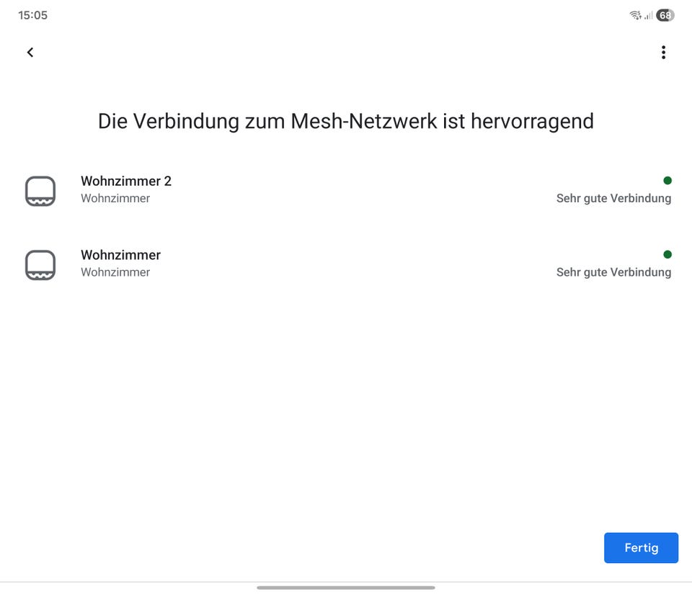Tap the second Wohnzimmer router icon
Viewport: 692px width, 594px height.
coord(40,265)
